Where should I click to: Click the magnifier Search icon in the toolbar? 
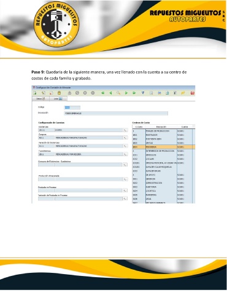tap(118, 93)
